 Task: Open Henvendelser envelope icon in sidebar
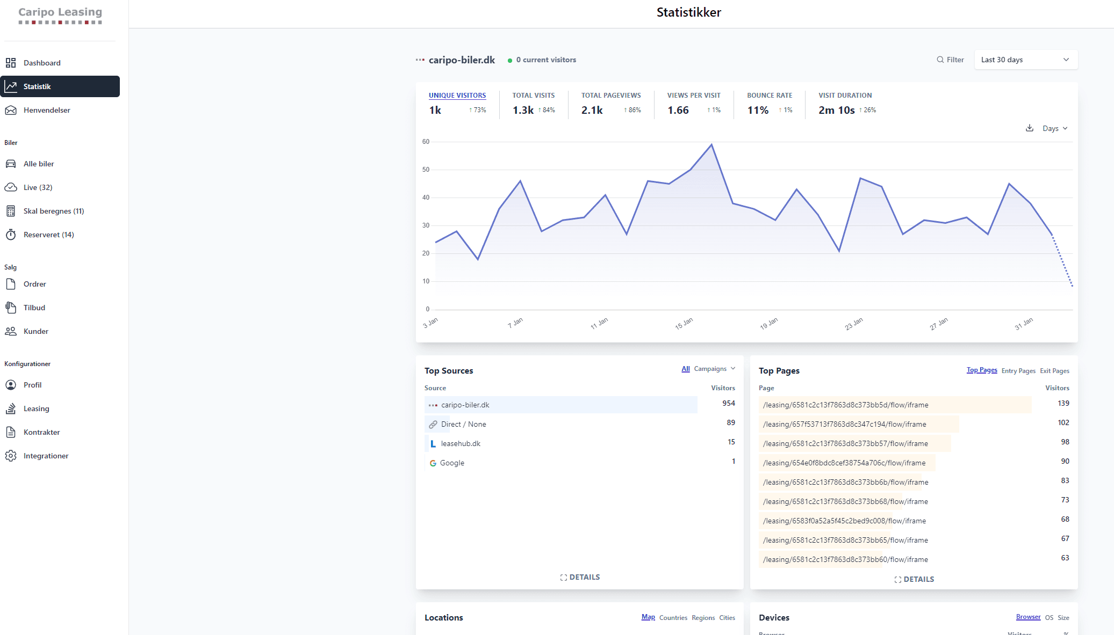point(11,110)
